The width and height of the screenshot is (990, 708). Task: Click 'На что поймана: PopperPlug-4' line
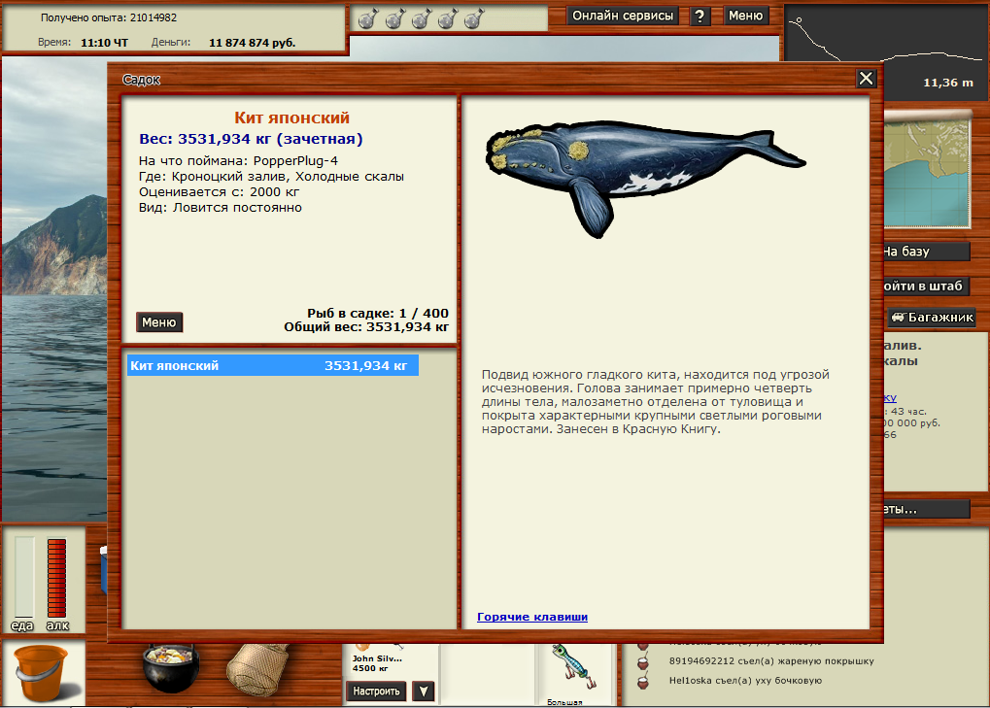click(x=238, y=161)
